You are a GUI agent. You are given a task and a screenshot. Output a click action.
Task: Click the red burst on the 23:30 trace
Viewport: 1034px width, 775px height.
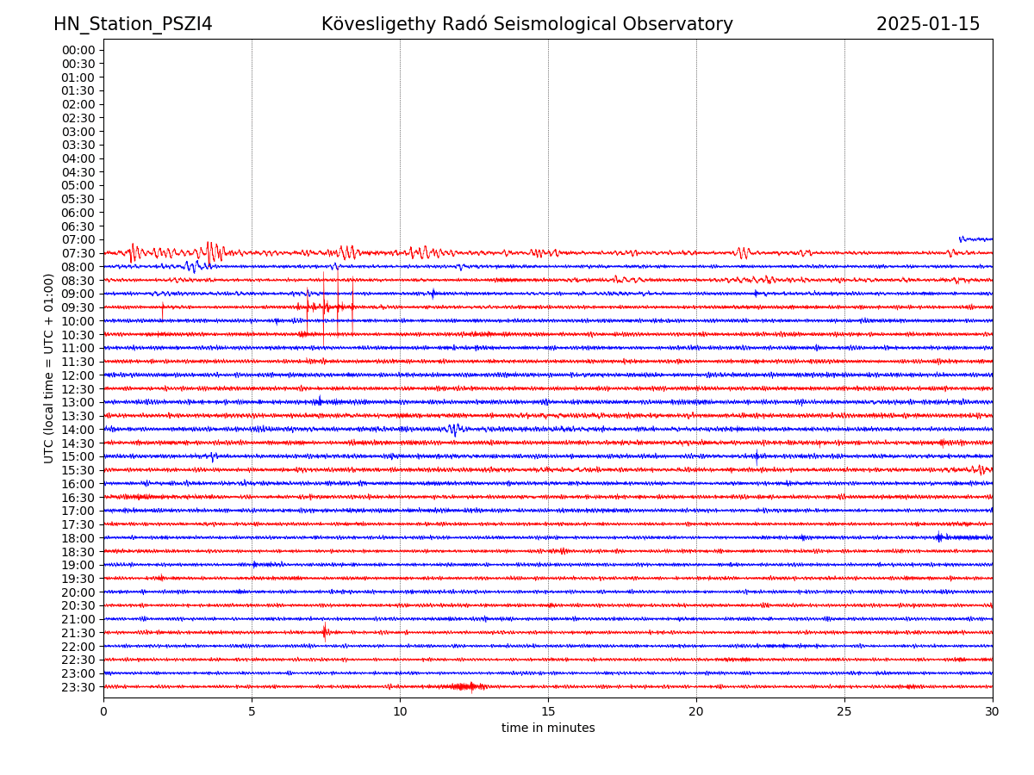pyautogui.click(x=465, y=686)
